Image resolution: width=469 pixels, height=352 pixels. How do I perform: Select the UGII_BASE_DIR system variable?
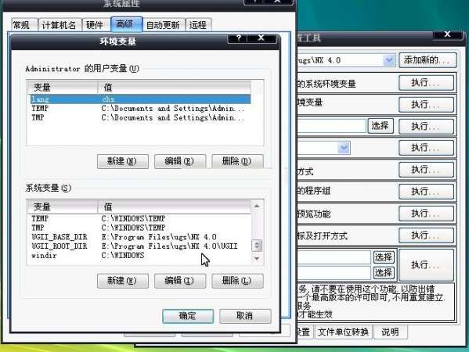tap(141, 237)
